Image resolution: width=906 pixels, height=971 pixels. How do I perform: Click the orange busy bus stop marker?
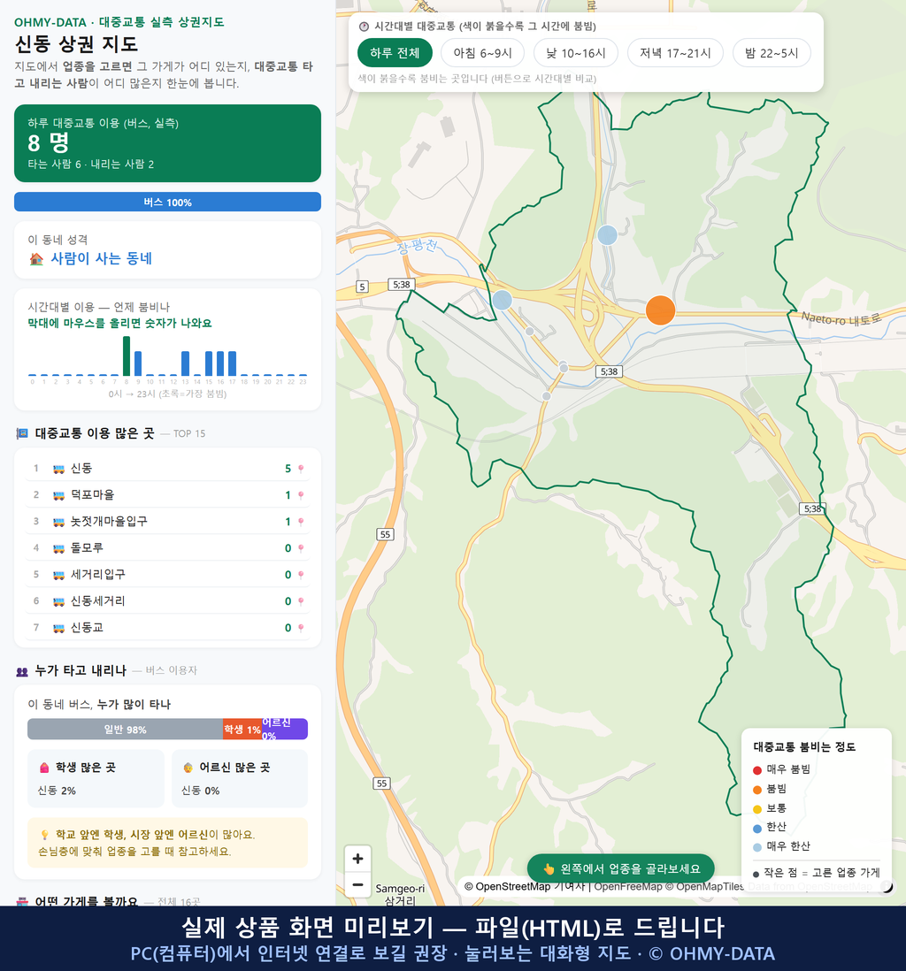(x=660, y=310)
